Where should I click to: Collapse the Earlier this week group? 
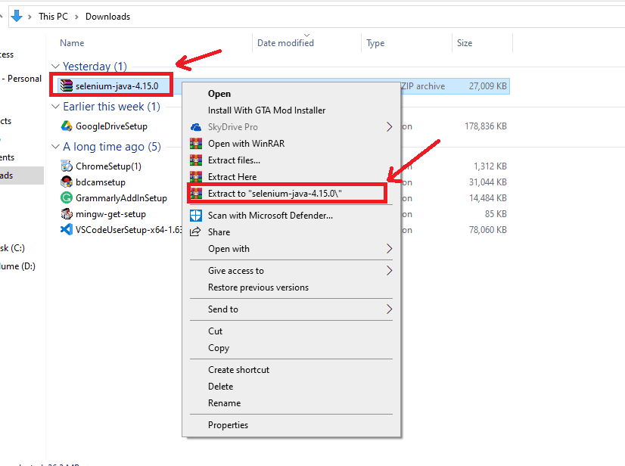point(55,107)
